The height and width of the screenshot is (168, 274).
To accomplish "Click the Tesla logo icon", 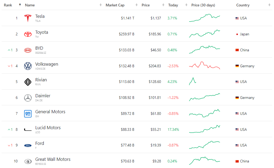I will 28,18.
